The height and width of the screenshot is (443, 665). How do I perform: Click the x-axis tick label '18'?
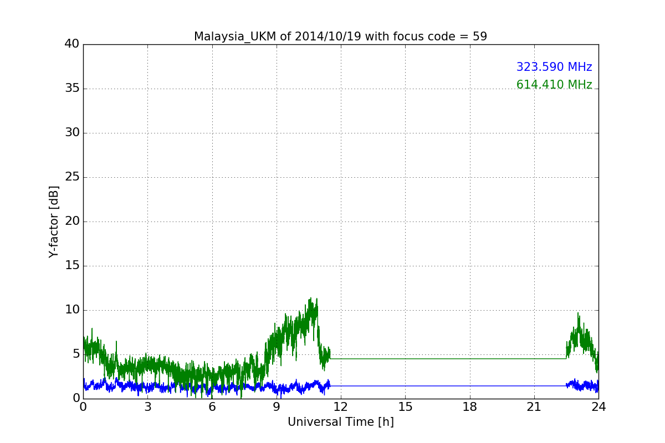[470, 406]
